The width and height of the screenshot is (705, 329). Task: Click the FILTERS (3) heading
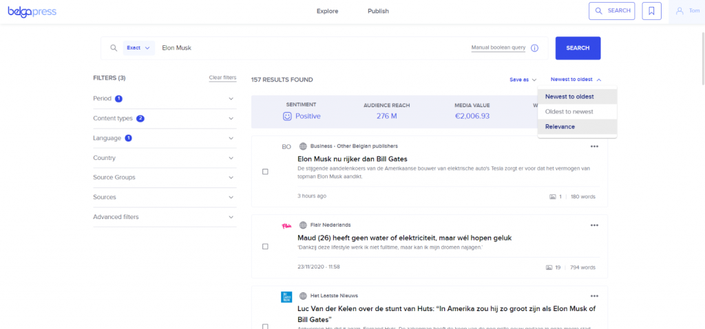click(x=109, y=78)
